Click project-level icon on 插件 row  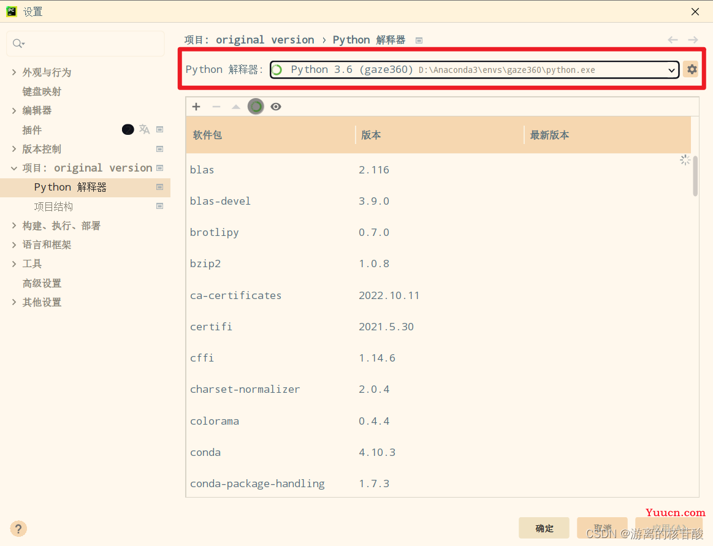(x=159, y=129)
